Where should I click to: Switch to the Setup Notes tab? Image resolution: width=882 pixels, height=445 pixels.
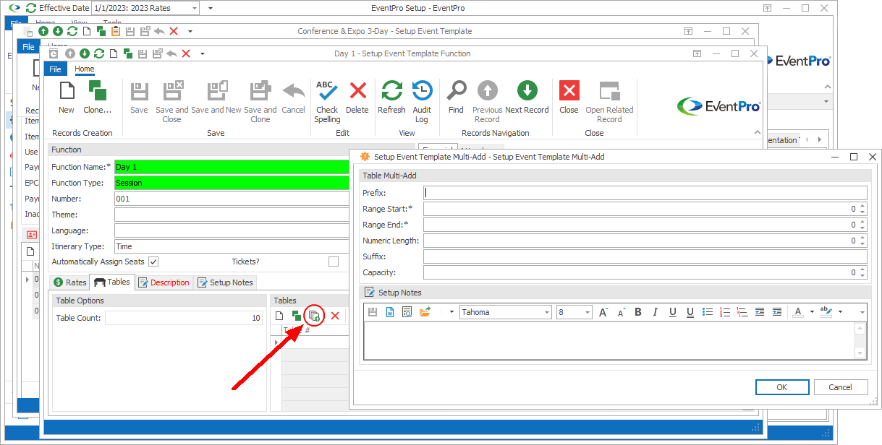pyautogui.click(x=225, y=282)
